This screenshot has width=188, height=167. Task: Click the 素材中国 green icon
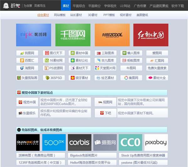(x=73, y=53)
